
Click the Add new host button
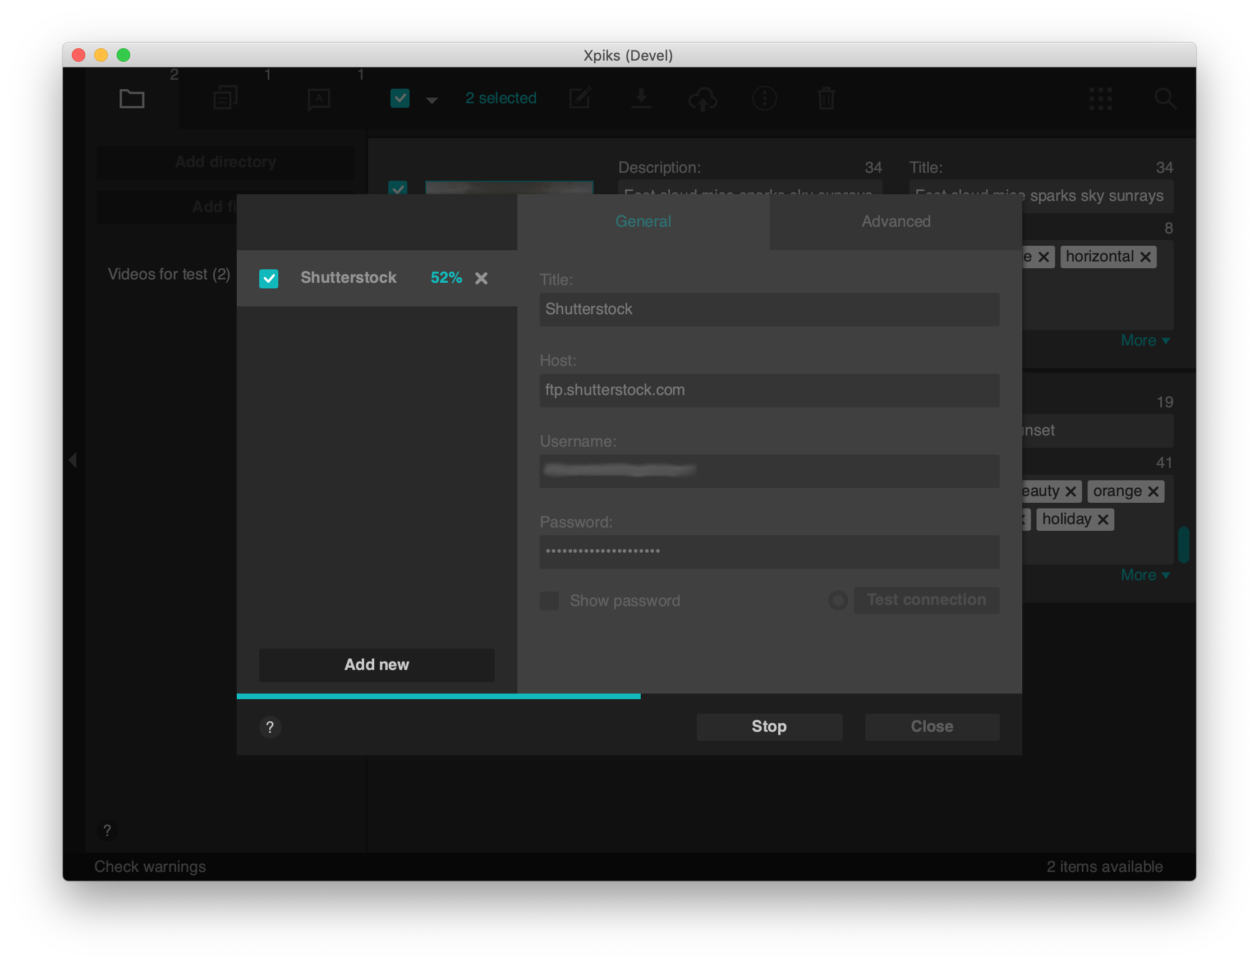pos(376,665)
